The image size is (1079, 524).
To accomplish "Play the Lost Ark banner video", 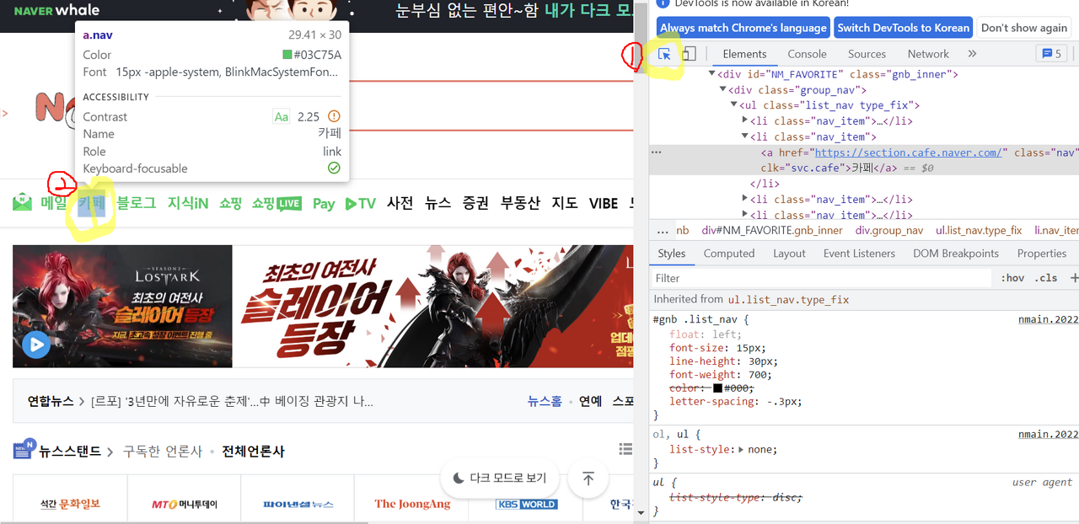I will pos(35,344).
